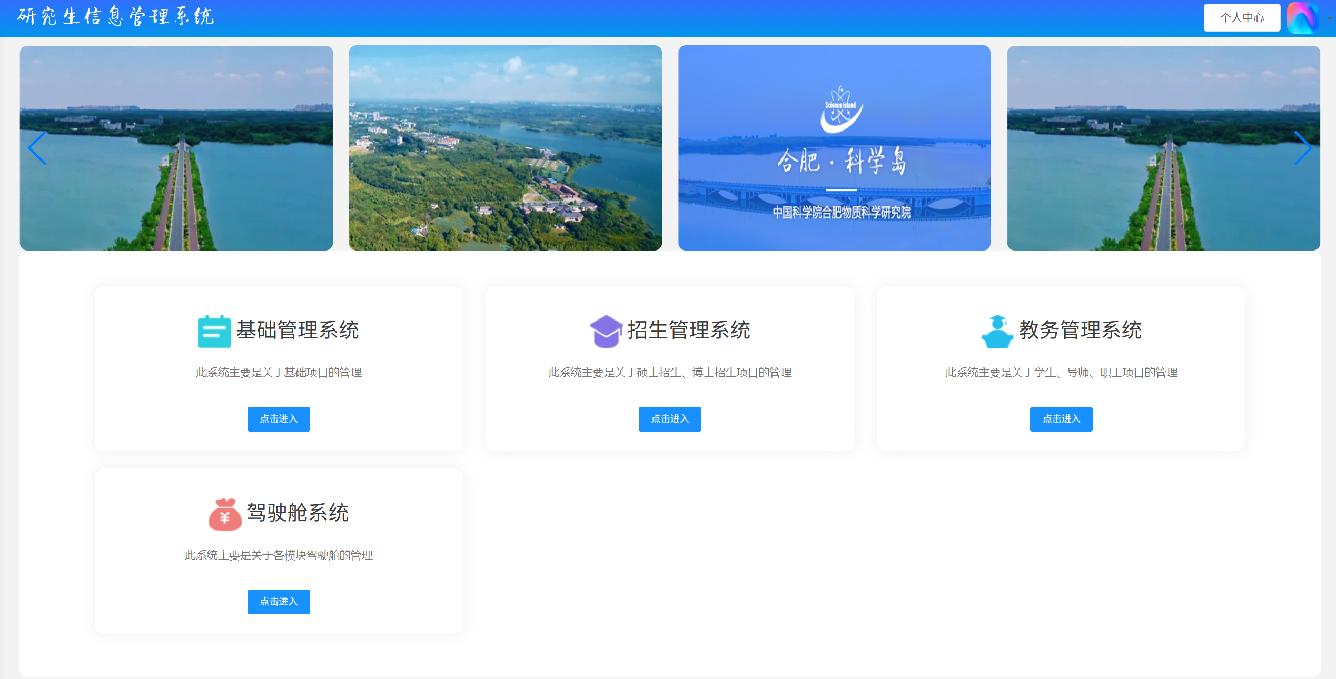Click the blue student icon for 教务管理系统

point(997,332)
